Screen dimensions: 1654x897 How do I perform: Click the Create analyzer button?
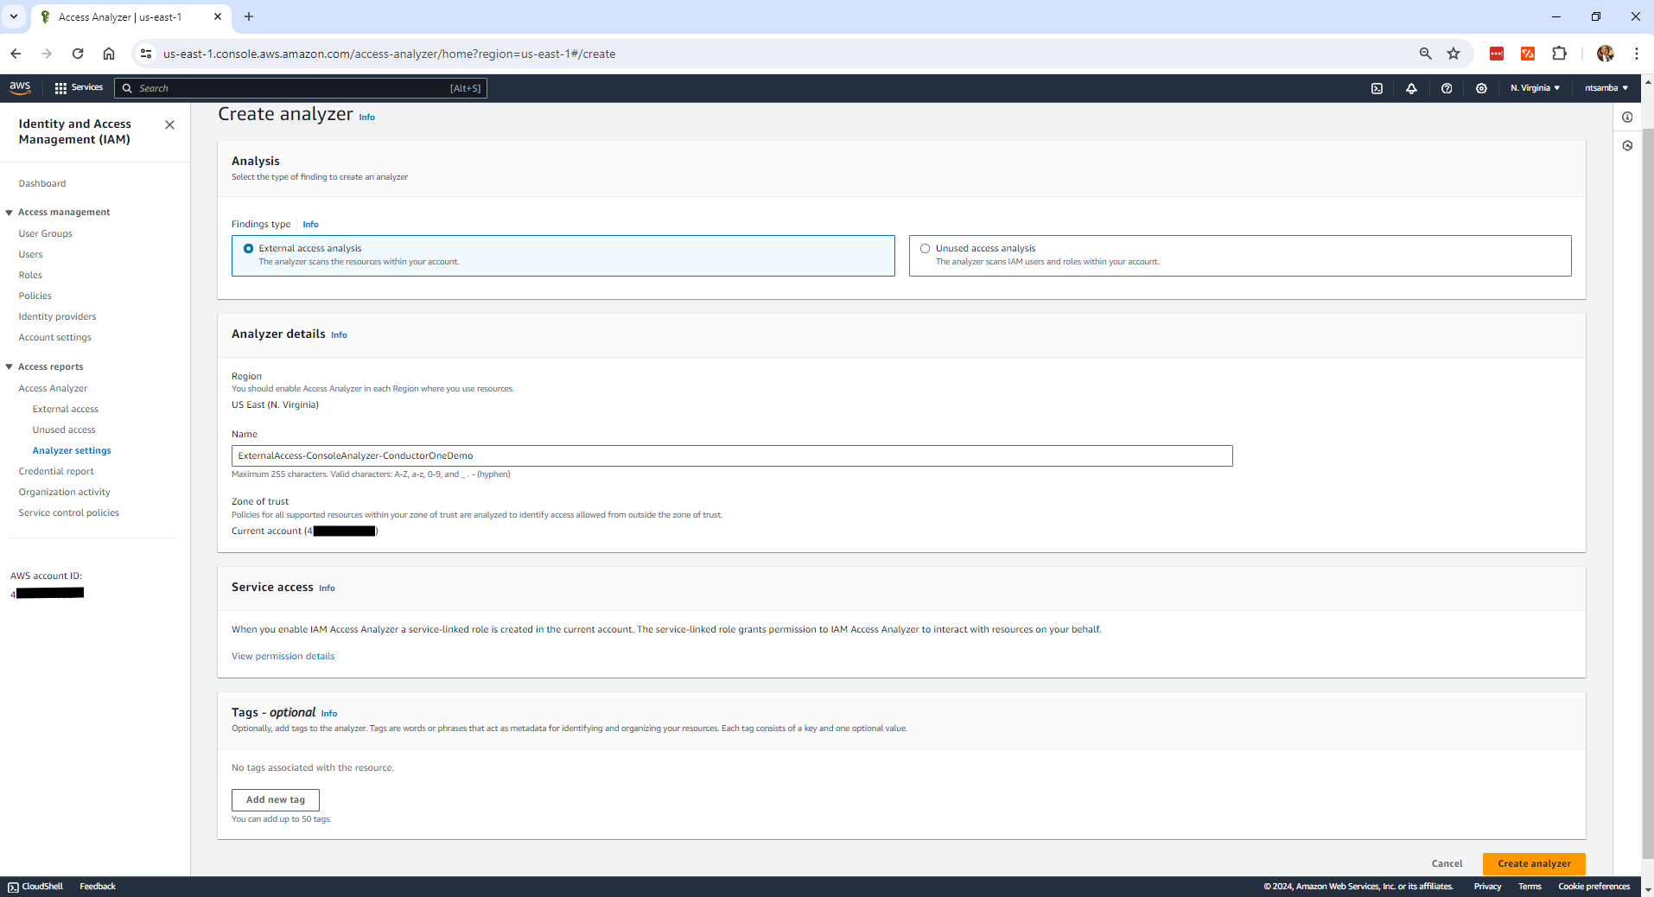click(1533, 863)
